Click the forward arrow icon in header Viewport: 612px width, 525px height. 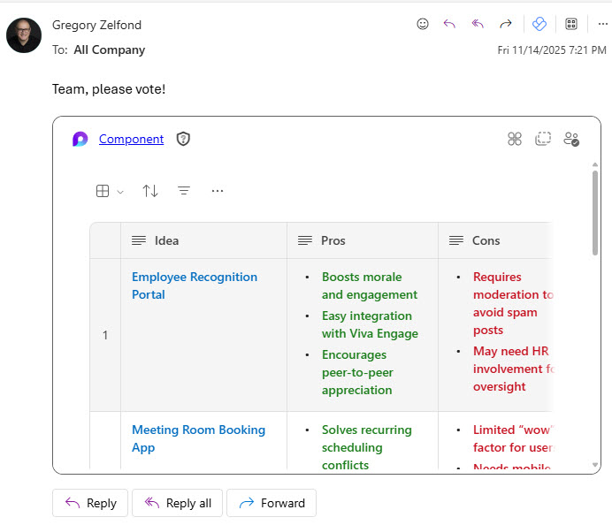tap(506, 24)
